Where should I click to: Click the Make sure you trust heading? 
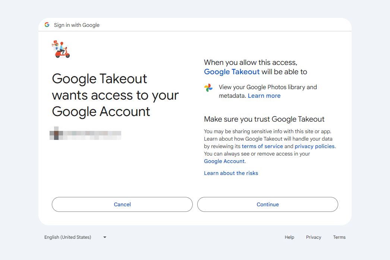pyautogui.click(x=264, y=119)
